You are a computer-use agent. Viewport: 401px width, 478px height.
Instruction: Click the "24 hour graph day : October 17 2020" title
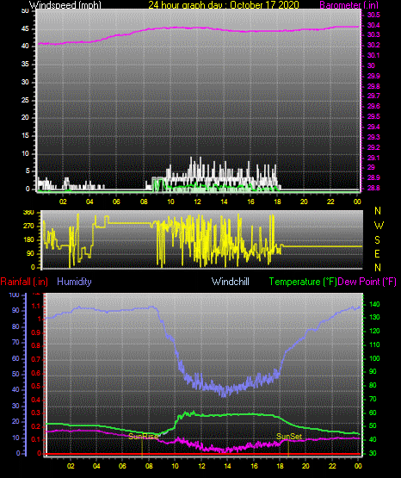(x=224, y=4)
